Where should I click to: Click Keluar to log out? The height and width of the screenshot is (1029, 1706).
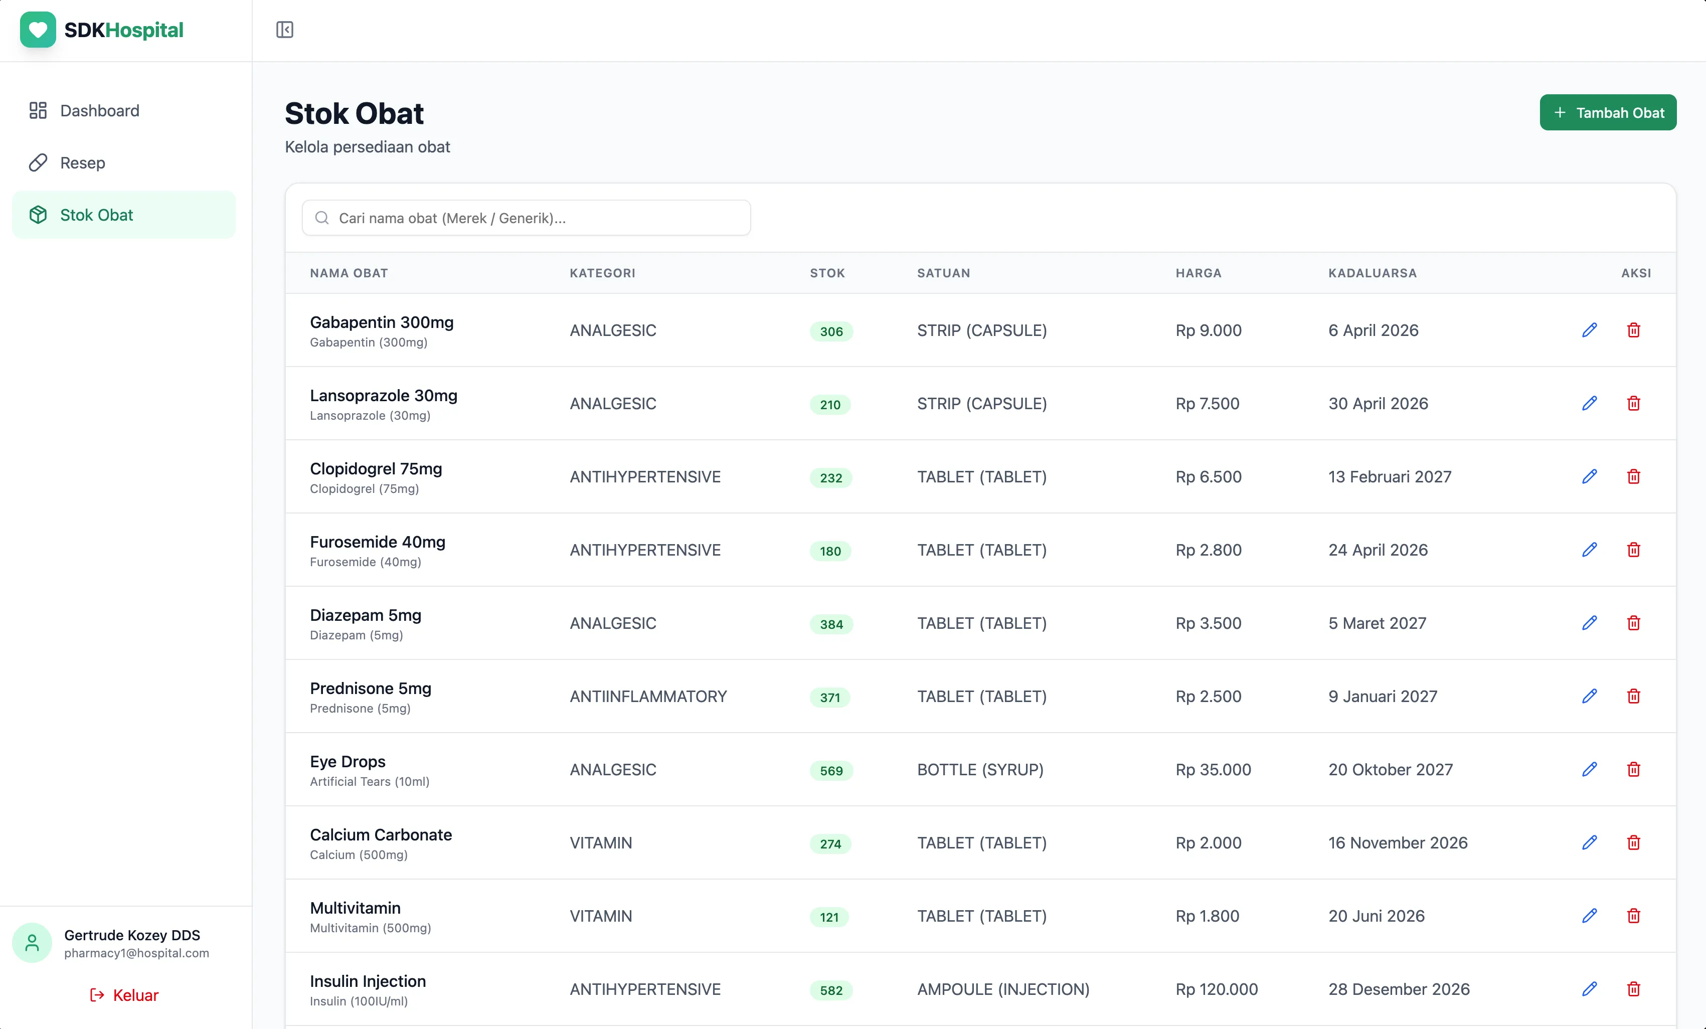click(x=125, y=995)
